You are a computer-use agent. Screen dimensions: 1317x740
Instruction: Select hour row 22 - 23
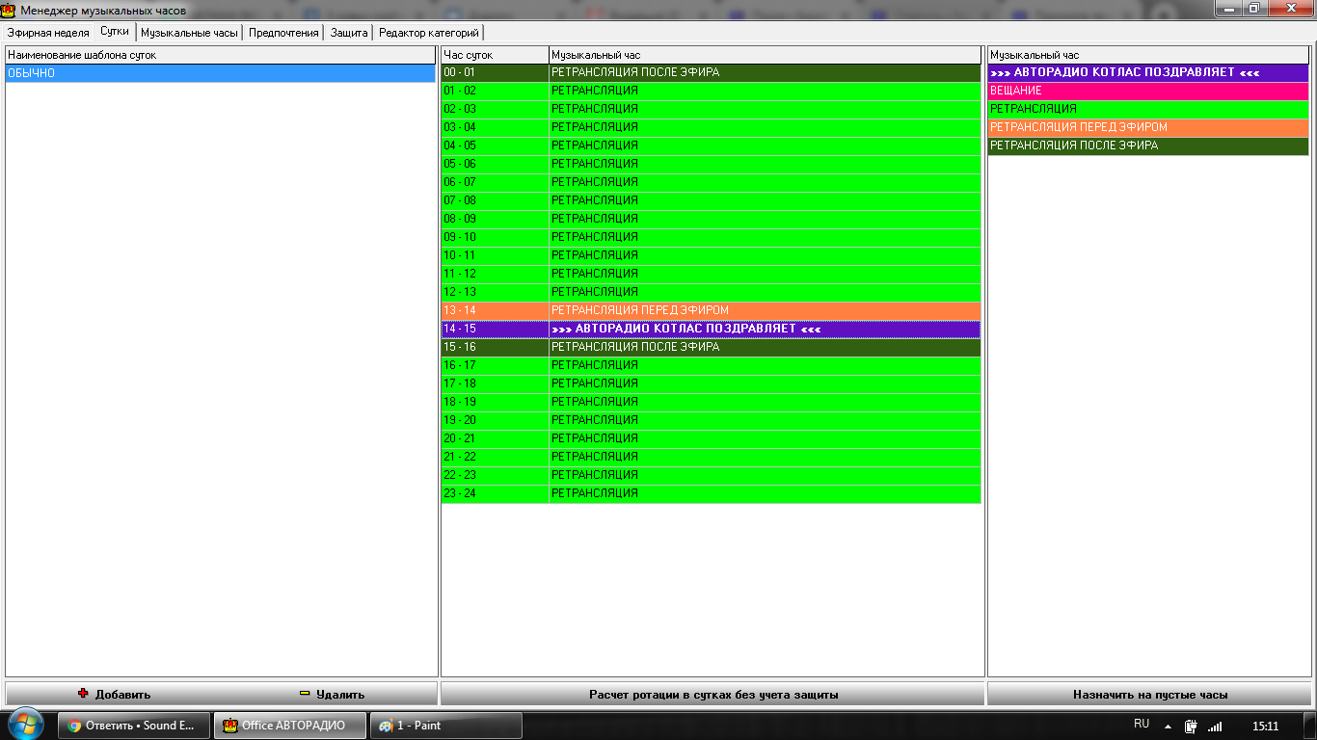pyautogui.click(x=711, y=476)
